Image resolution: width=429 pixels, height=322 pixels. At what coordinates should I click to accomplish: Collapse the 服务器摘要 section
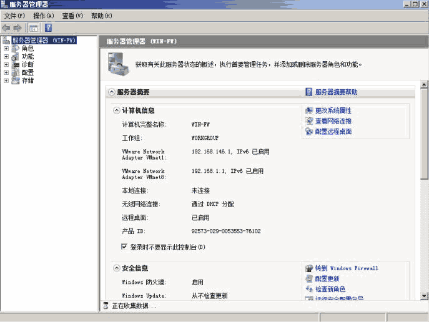pos(112,92)
